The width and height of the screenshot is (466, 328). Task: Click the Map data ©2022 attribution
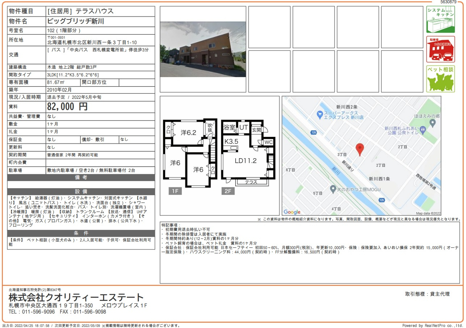pyautogui.click(x=428, y=214)
